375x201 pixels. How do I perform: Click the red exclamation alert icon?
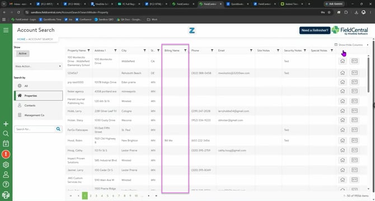tap(6, 154)
